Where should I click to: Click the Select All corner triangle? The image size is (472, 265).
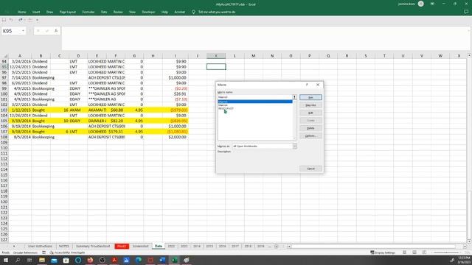click(5, 56)
